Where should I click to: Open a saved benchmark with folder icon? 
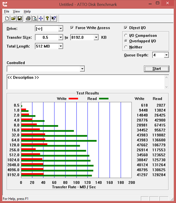[13, 18]
